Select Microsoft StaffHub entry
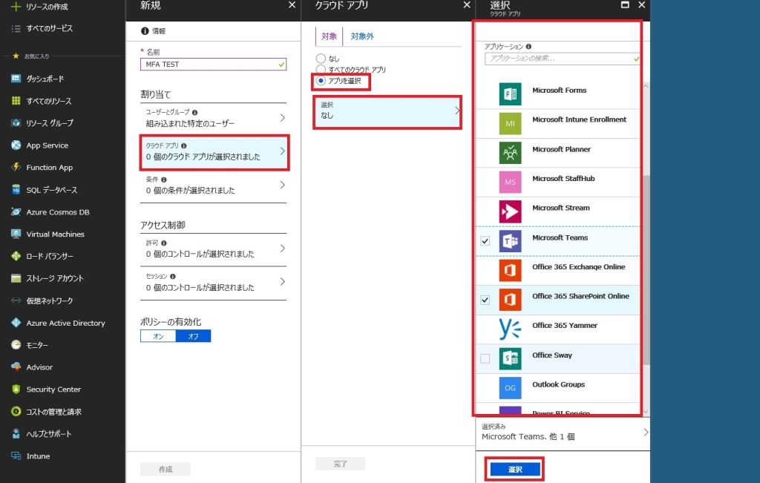 click(x=558, y=183)
